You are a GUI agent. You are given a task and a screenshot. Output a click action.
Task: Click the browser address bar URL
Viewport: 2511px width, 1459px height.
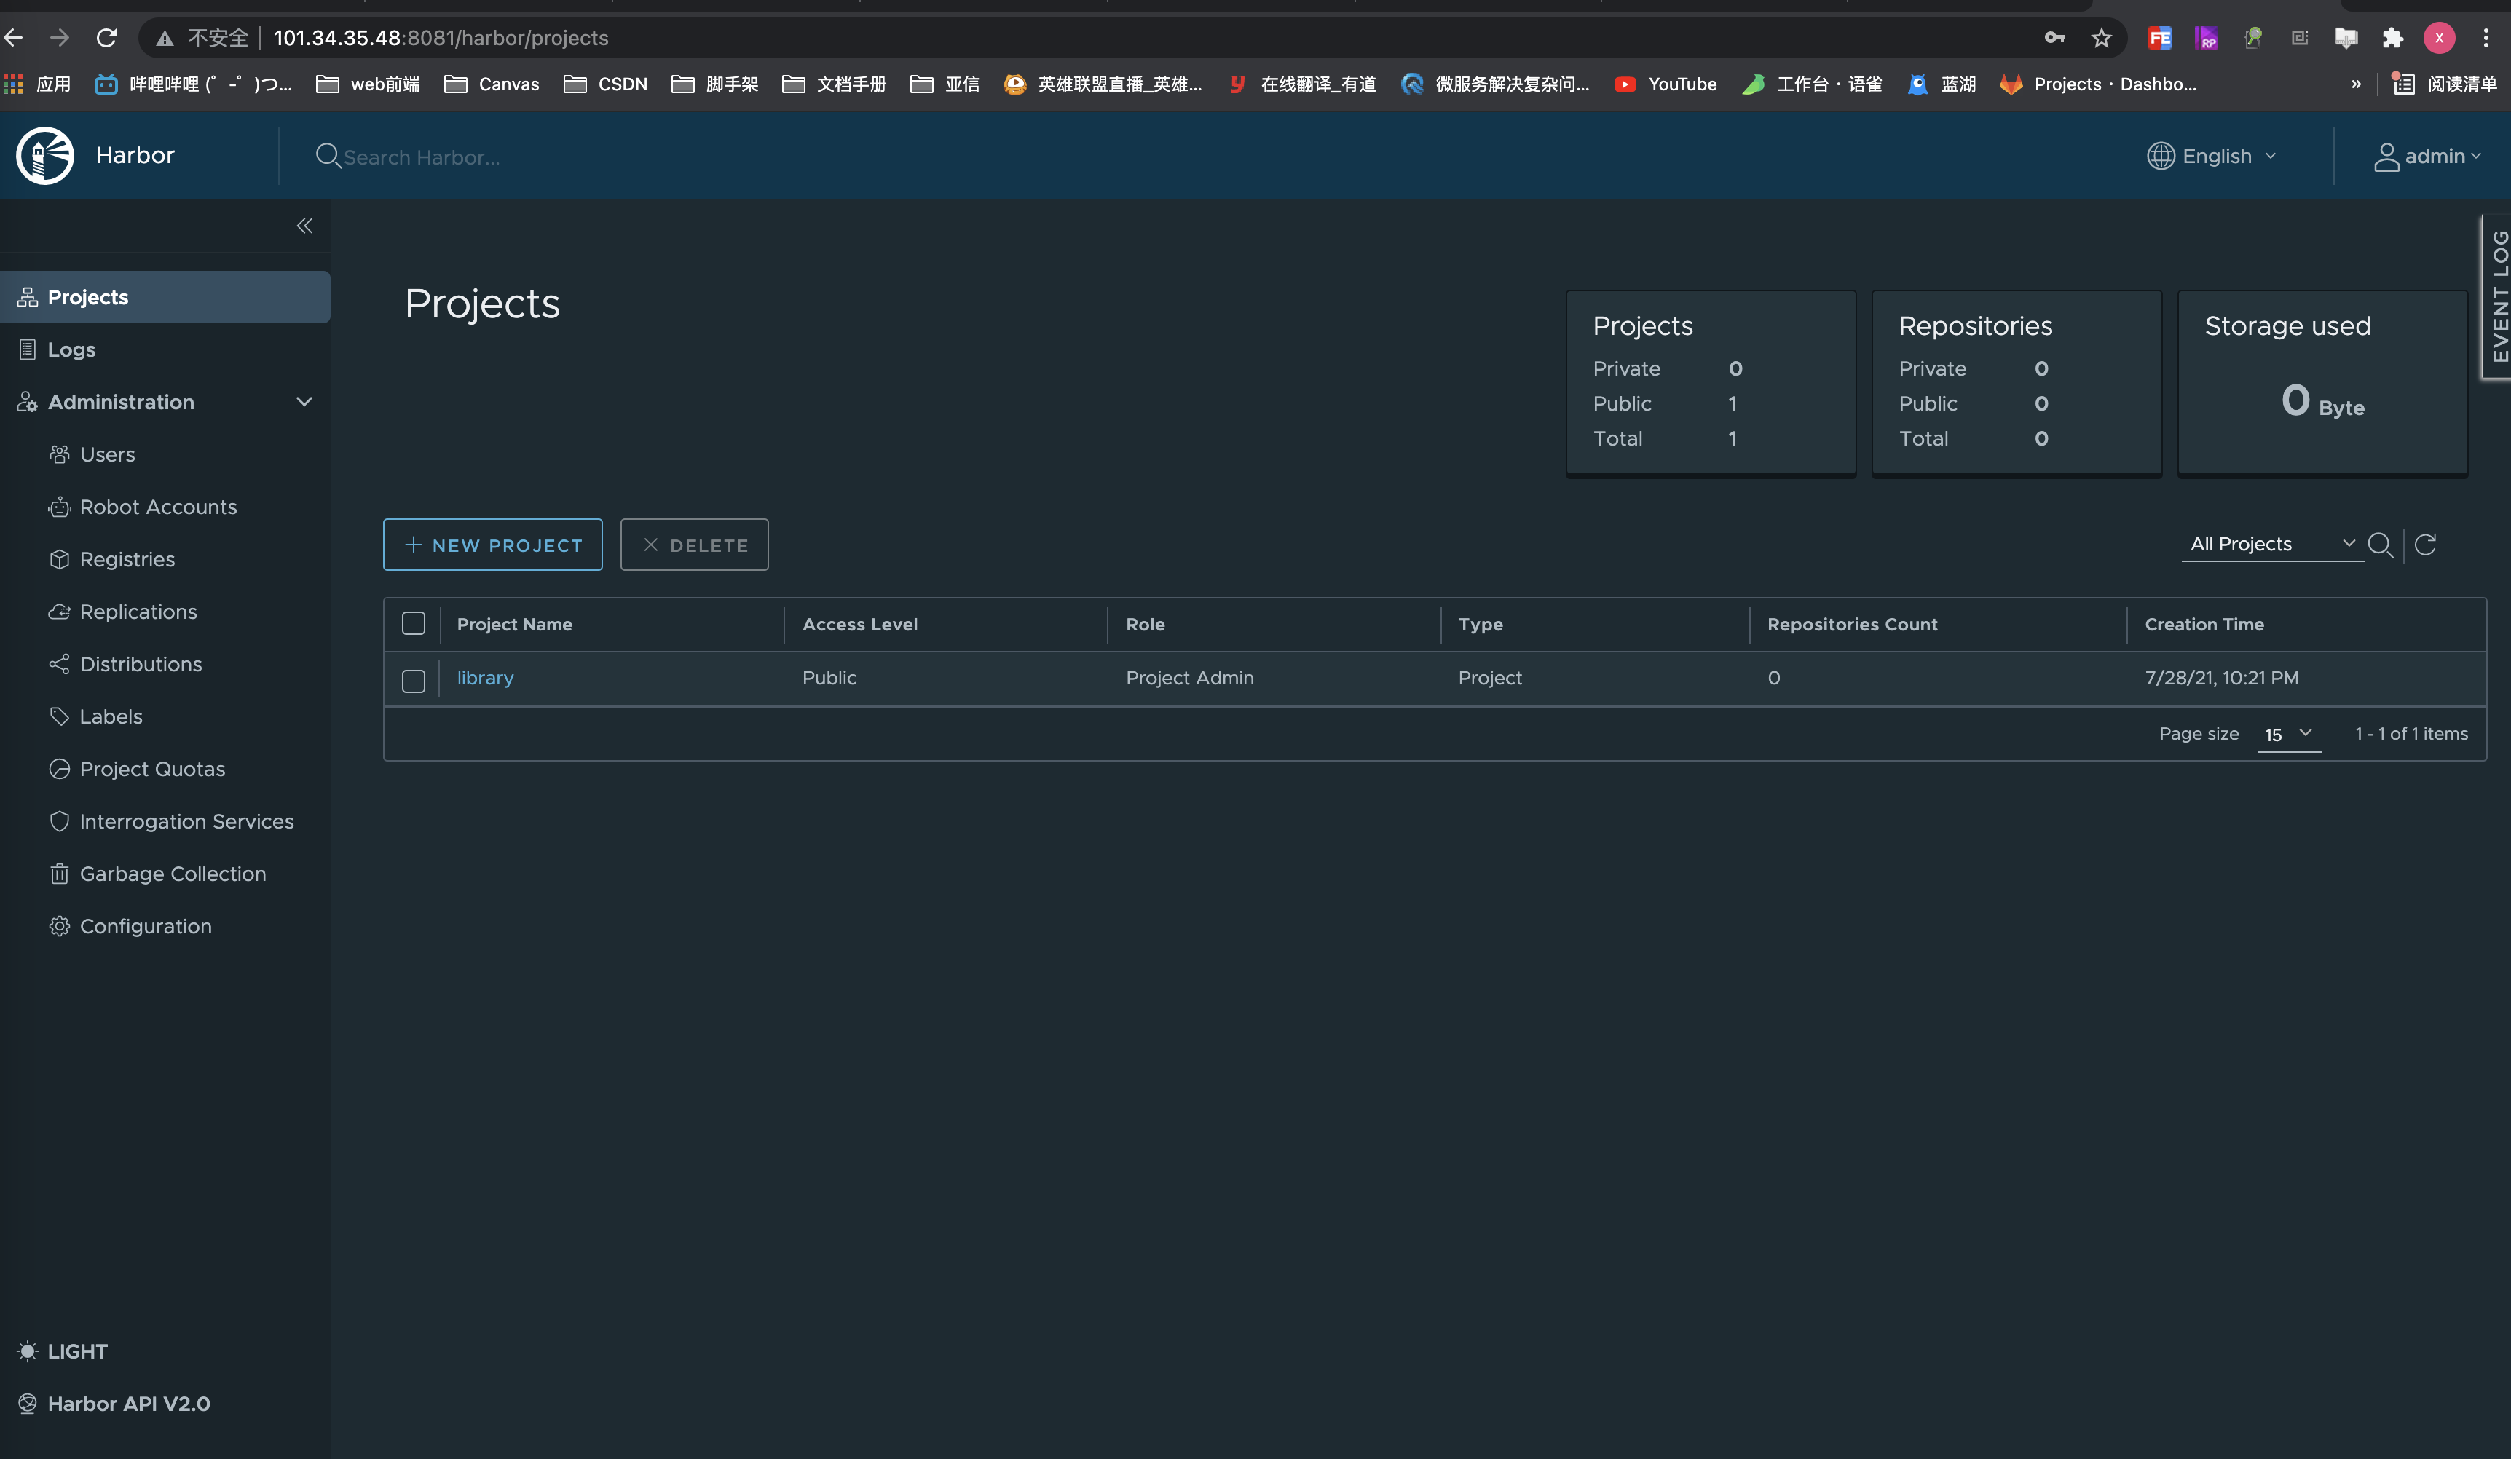(441, 38)
